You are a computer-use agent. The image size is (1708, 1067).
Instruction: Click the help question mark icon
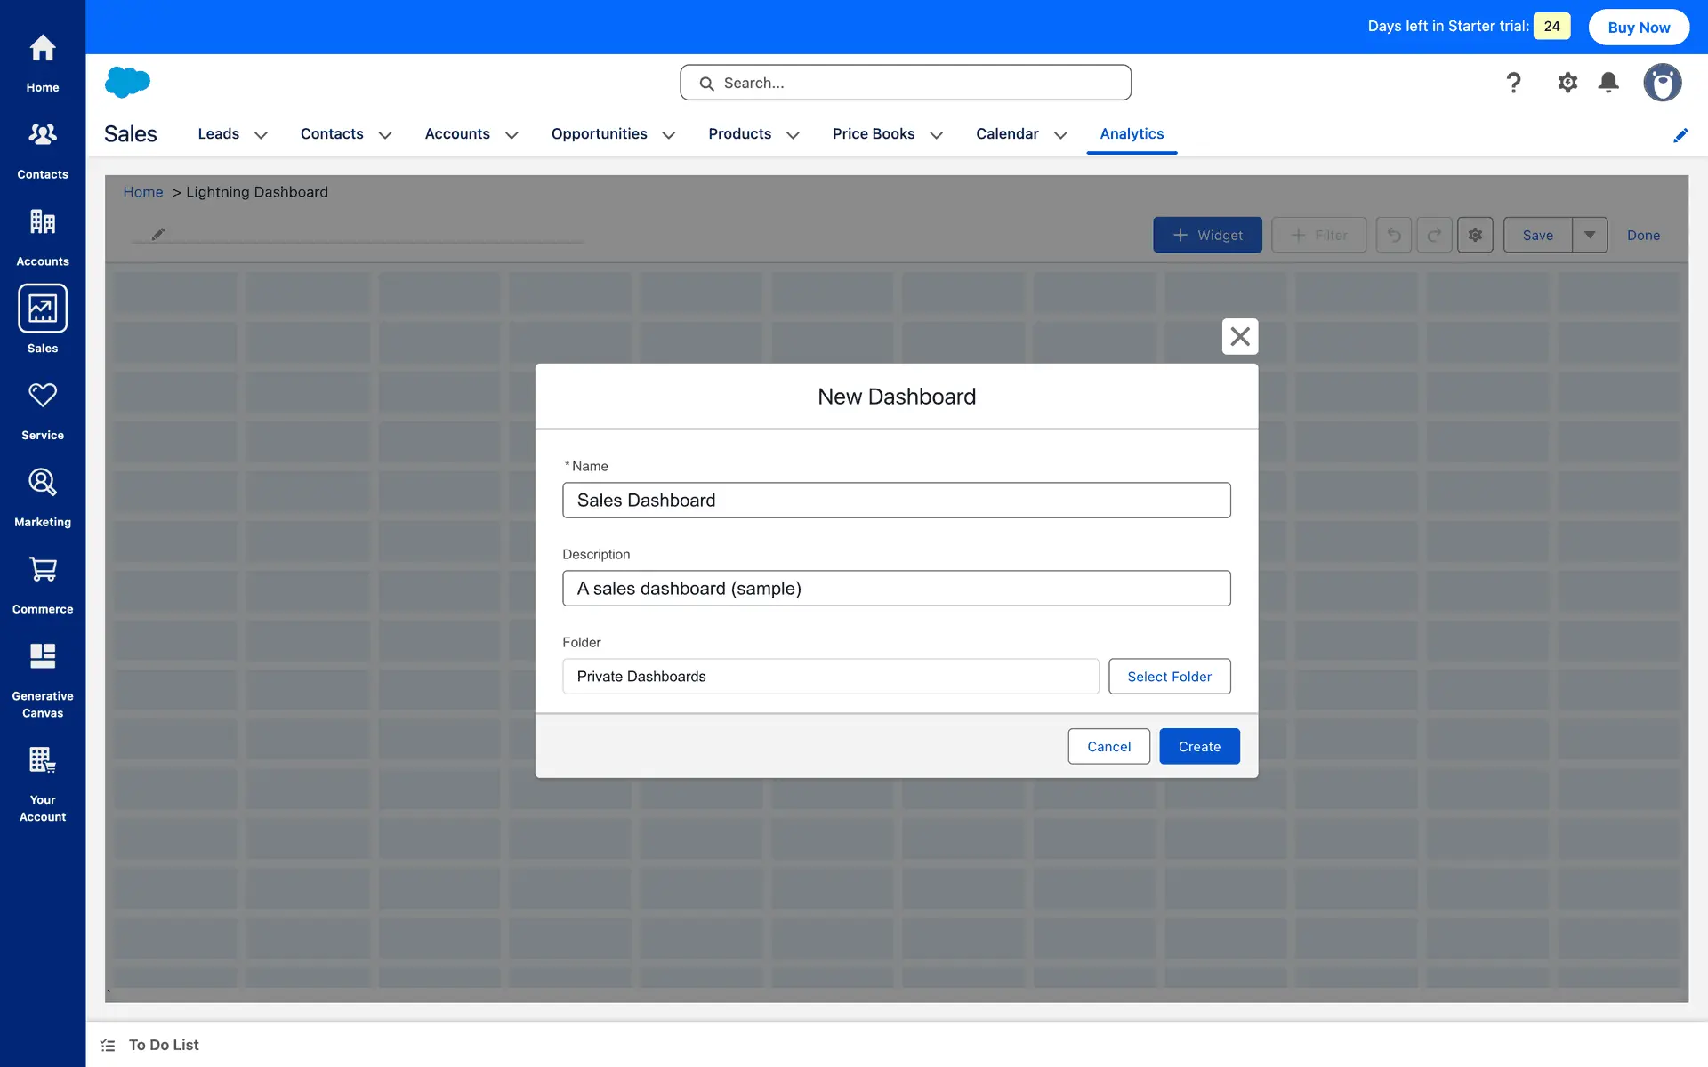pyautogui.click(x=1513, y=83)
